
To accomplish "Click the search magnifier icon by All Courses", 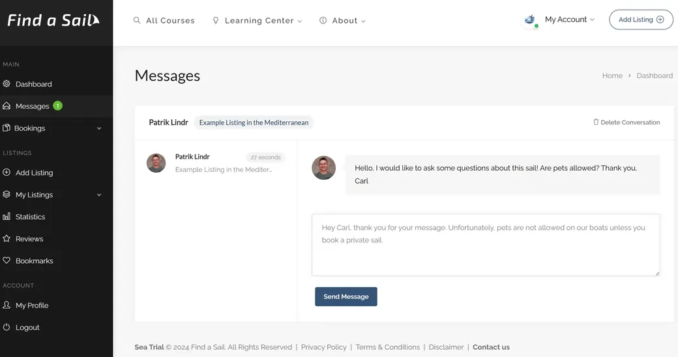I will pyautogui.click(x=137, y=21).
